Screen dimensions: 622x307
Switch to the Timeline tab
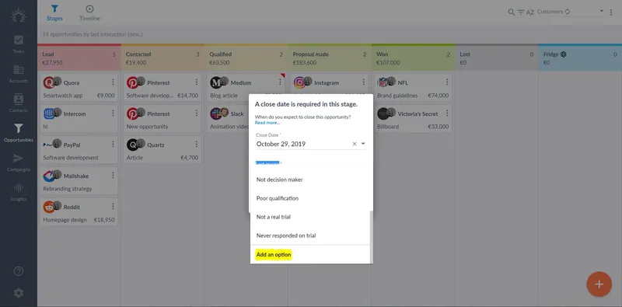[x=89, y=13]
